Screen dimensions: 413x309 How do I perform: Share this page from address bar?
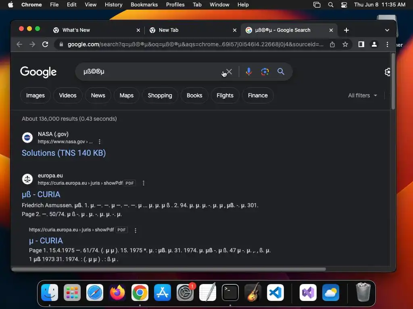click(x=332, y=44)
